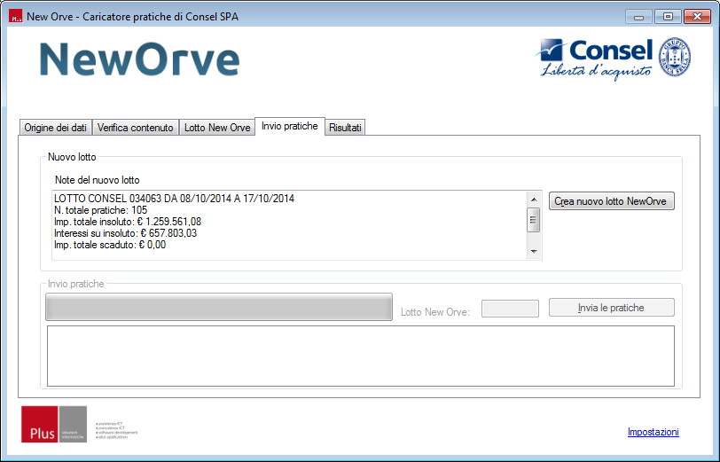This screenshot has width=720, height=462.
Task: Click the Invia le pratiche button
Action: (612, 308)
